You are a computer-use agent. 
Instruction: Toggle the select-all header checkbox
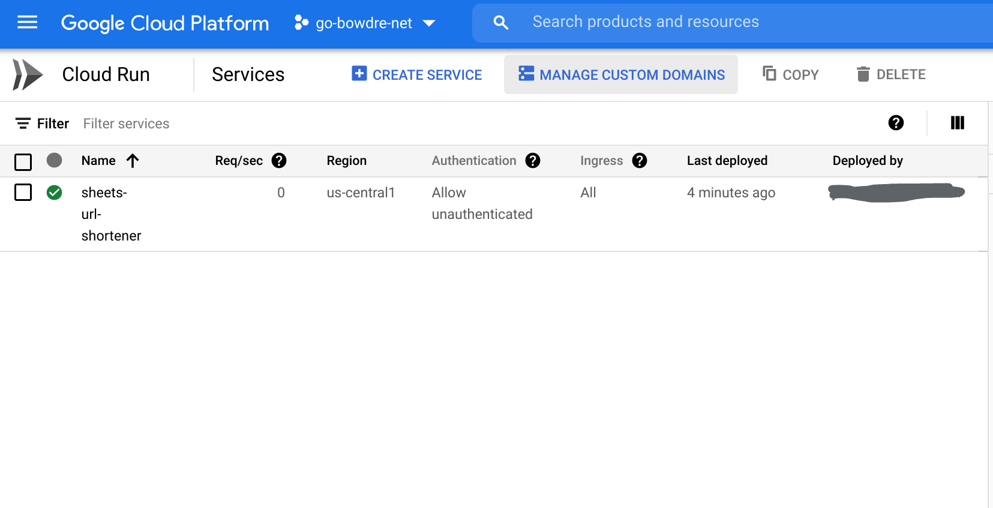click(23, 162)
